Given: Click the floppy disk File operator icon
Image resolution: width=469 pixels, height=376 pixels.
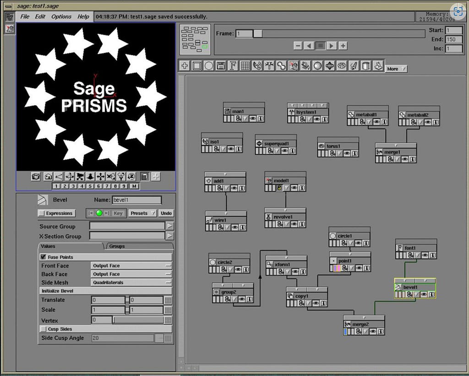Looking at the screenshot, I should pyautogui.click(x=221, y=65).
